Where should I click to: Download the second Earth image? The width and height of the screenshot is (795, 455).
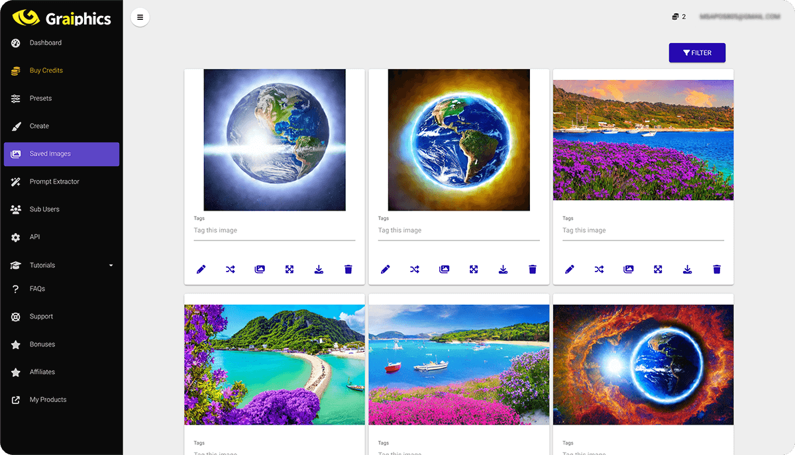point(503,269)
